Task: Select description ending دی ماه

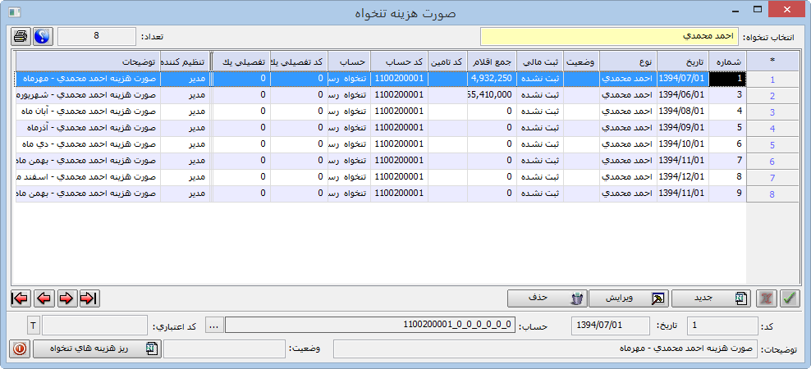Action: 88,144
